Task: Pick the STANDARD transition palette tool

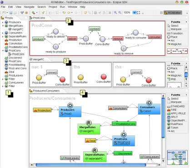Action: [x=176, y=106]
